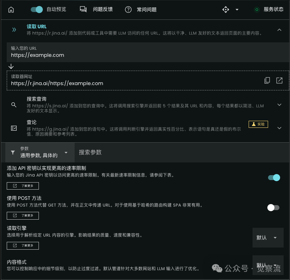Click the 实验 experimental badge
The image size is (290, 280).
258,124
